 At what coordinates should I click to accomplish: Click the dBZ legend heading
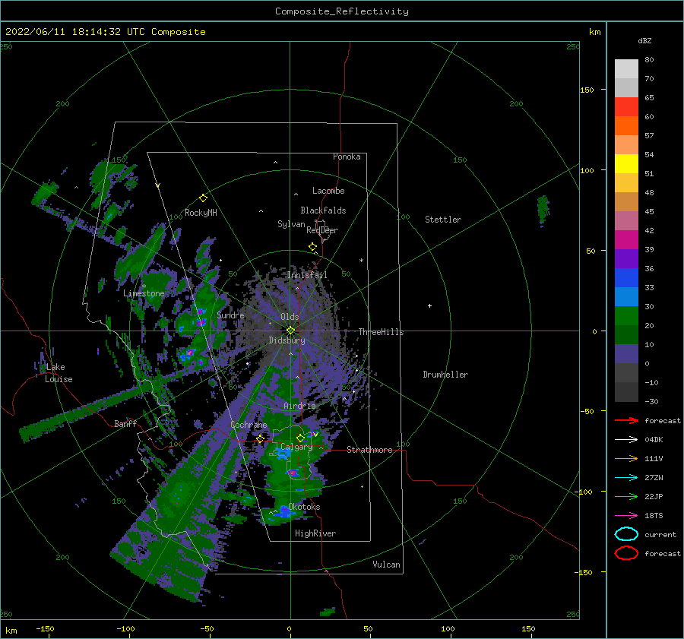coord(644,40)
